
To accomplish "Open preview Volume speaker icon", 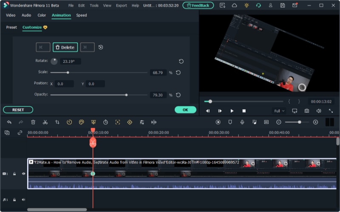I will point(319,111).
